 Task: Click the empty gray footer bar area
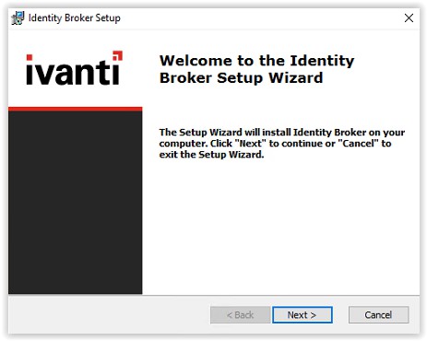coord(109,315)
